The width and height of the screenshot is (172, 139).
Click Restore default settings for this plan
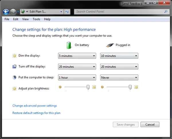click(36, 113)
